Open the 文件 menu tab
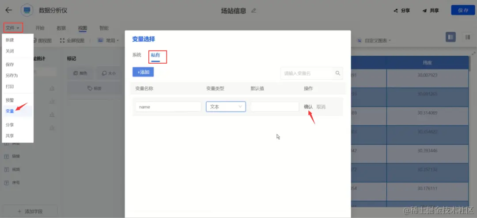The width and height of the screenshot is (477, 218). coord(13,28)
